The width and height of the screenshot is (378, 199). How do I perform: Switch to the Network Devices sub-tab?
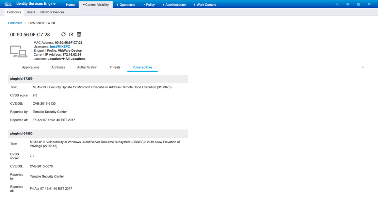tap(52, 12)
